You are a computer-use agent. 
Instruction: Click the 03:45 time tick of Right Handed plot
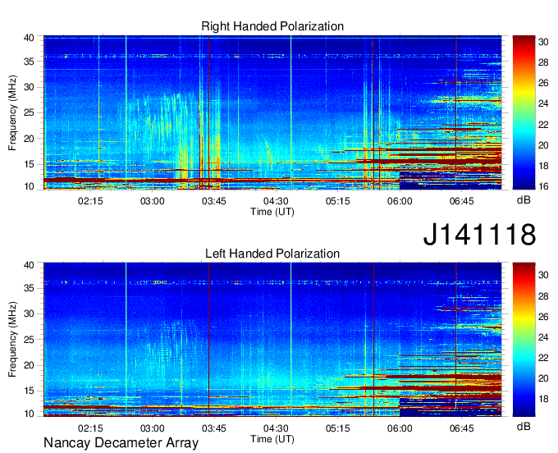214,201
